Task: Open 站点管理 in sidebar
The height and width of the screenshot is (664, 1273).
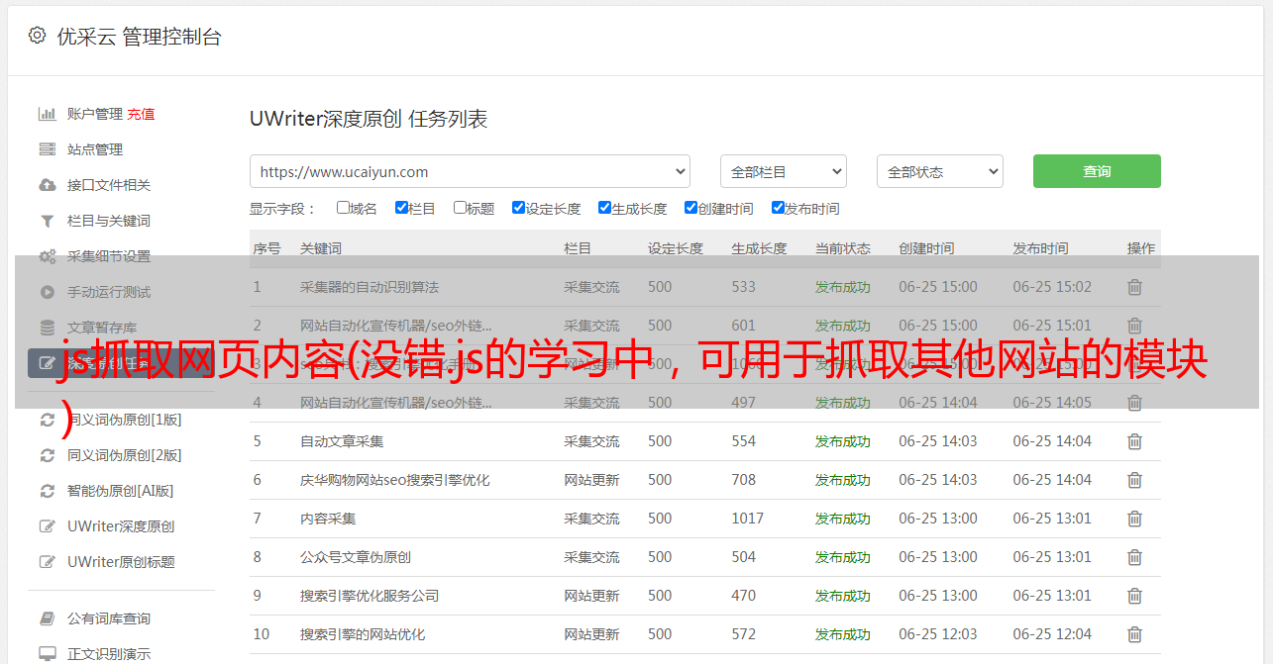Action: [95, 149]
